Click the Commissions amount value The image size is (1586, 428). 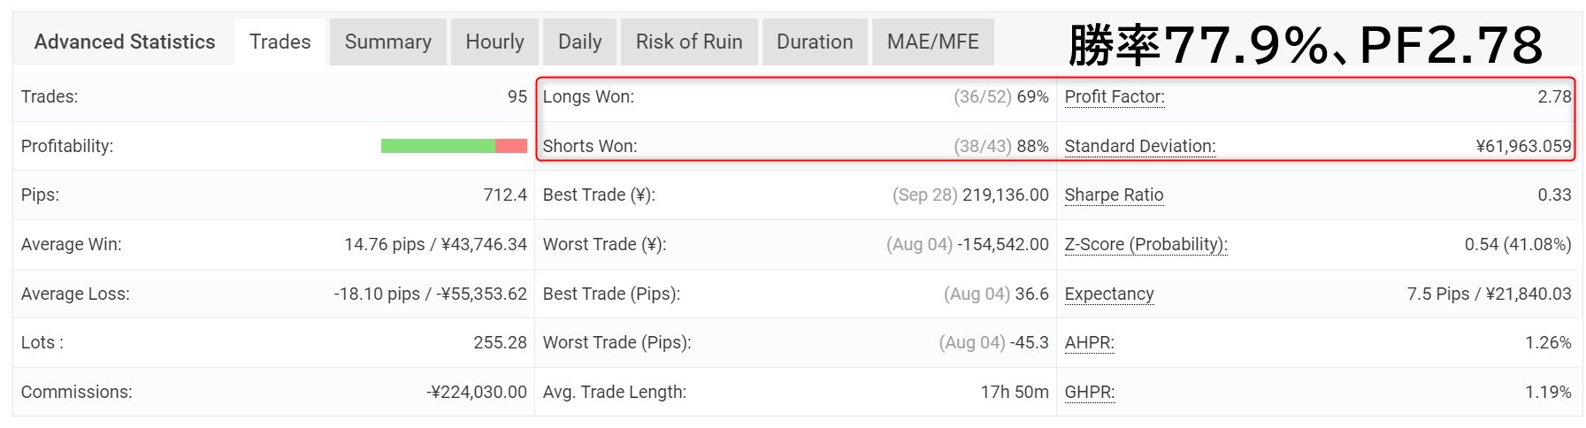(x=477, y=392)
